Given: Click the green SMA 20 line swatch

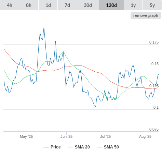Looking at the screenshot, I should tap(70, 147).
